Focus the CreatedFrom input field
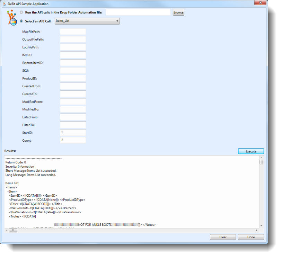 [x=73, y=86]
